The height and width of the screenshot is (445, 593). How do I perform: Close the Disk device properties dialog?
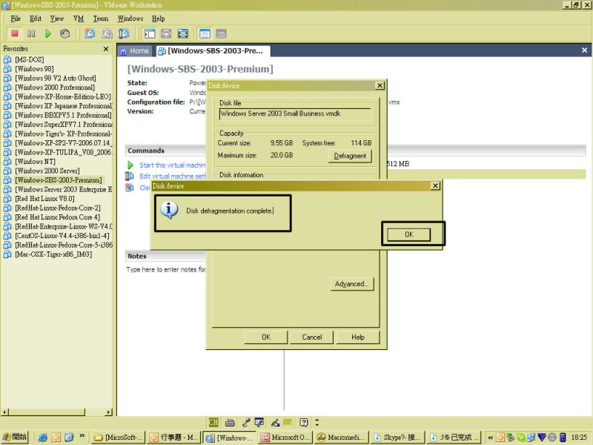pyautogui.click(x=380, y=85)
